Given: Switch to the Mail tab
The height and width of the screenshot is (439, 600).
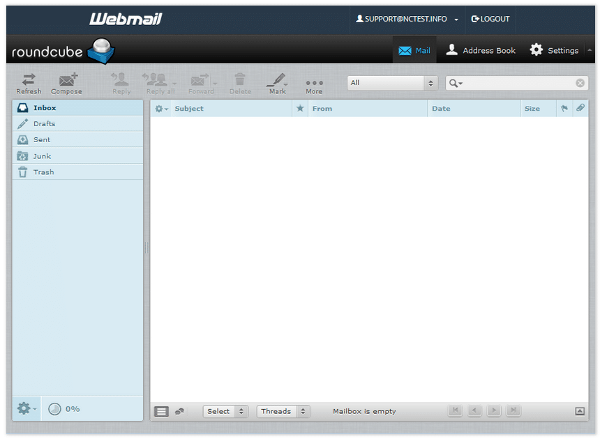Looking at the screenshot, I should [414, 50].
